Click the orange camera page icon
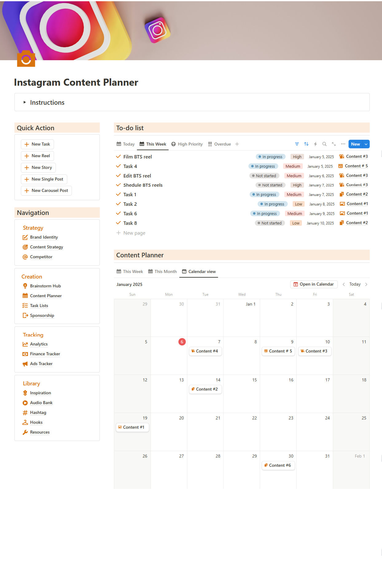 tap(26, 59)
